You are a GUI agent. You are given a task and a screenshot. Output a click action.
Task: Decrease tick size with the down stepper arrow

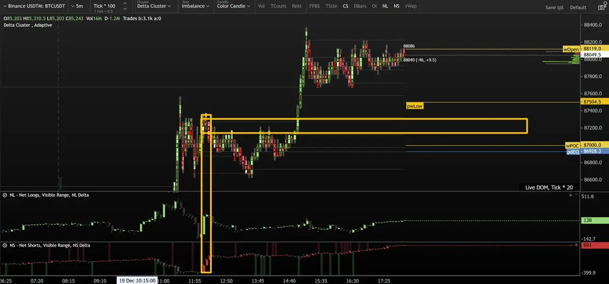124,9
